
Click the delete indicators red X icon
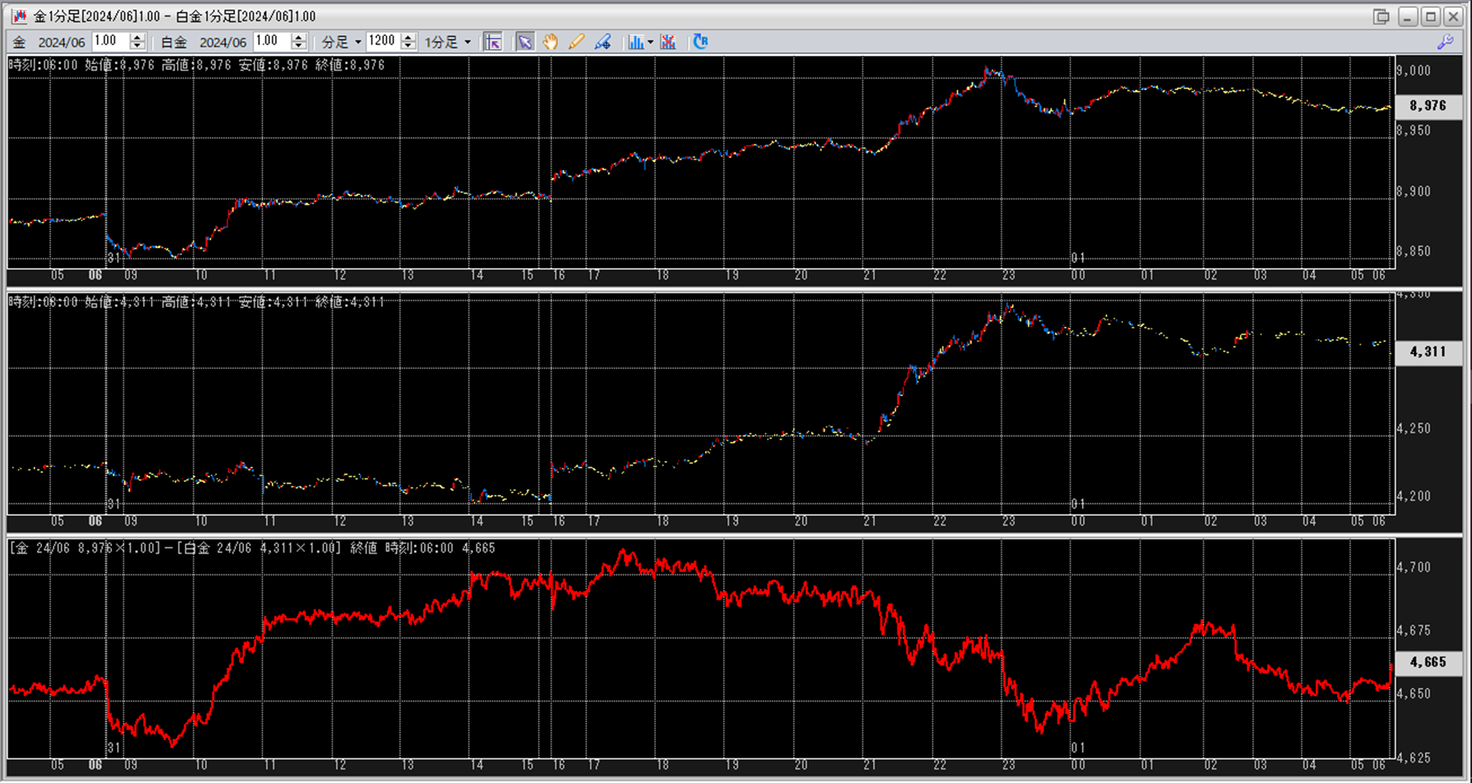coord(668,42)
